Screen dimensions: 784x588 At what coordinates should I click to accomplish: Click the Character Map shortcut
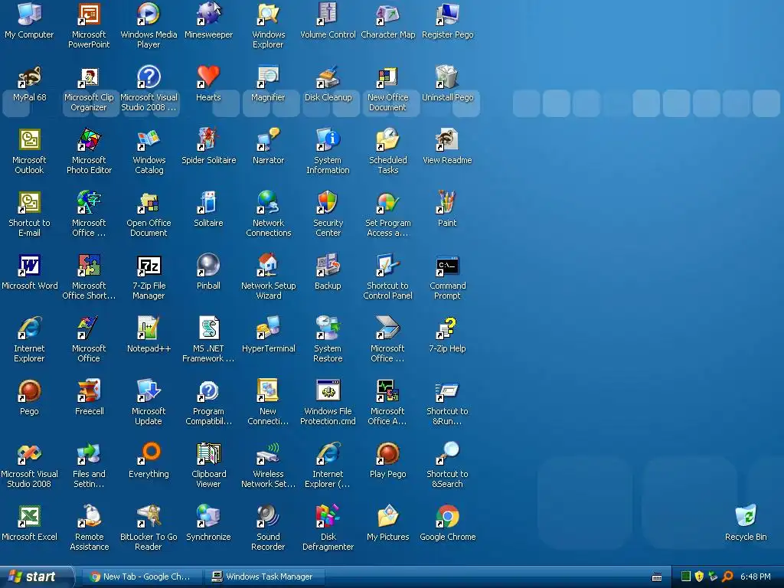coord(388,14)
